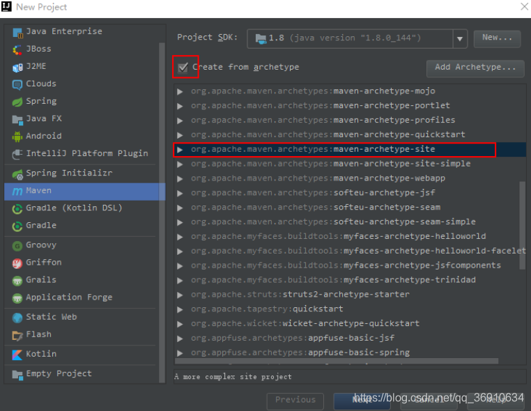
Task: Select appfuse-basic-spring archetype row
Action: 350,352
